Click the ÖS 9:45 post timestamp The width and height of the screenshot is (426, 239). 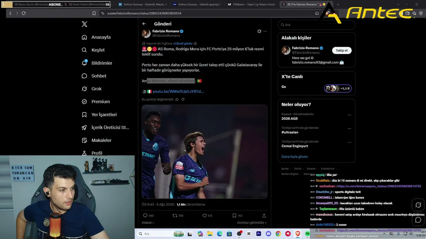[158, 204]
